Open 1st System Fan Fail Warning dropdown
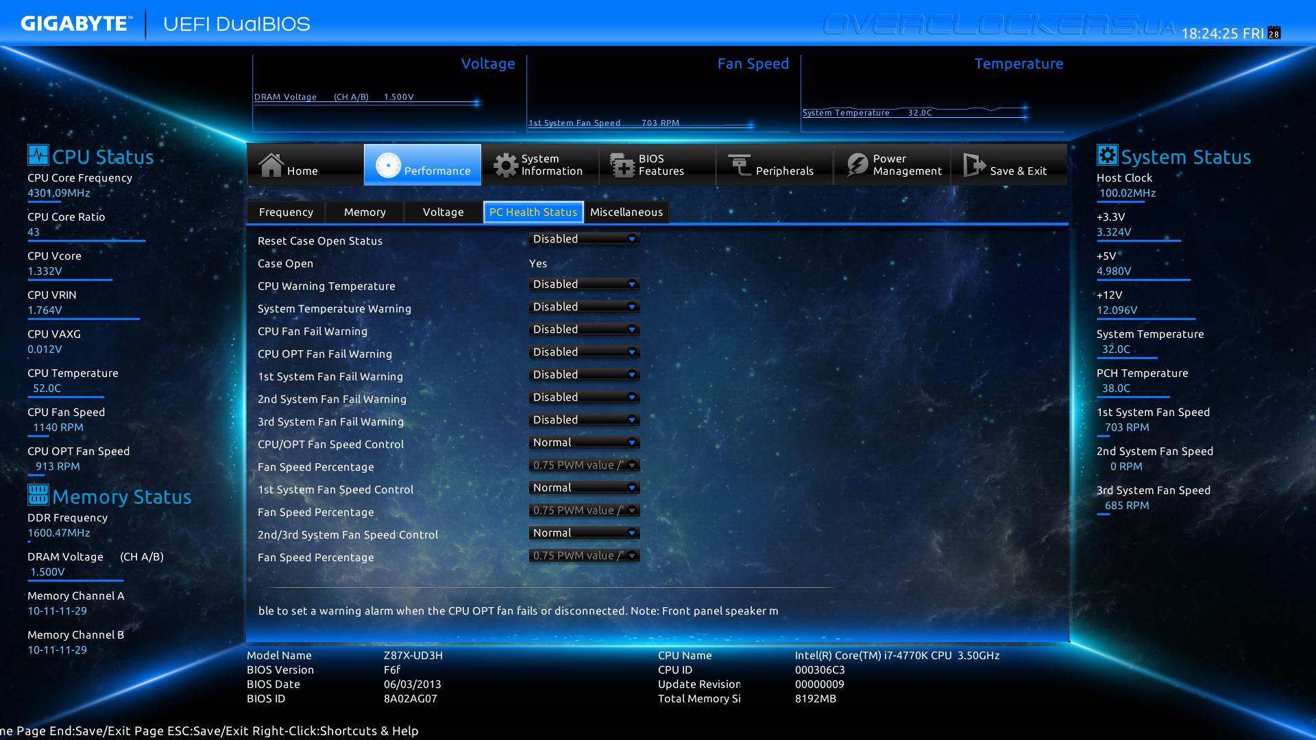Image resolution: width=1316 pixels, height=740 pixels. (x=585, y=375)
